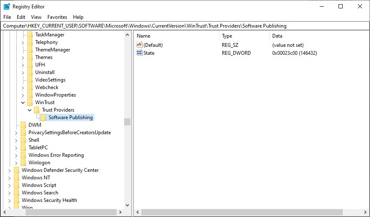The image size is (370, 217).
Task: Select the Windows Error Reporting key label
Action: 56,155
